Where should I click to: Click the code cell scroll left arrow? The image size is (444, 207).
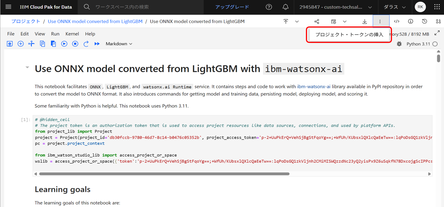tap(36, 174)
